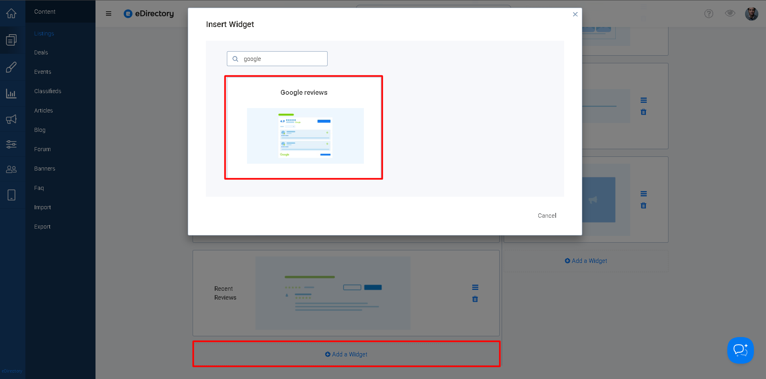Select the Content pages icon in sidebar
This screenshot has width=766, height=379.
point(11,40)
